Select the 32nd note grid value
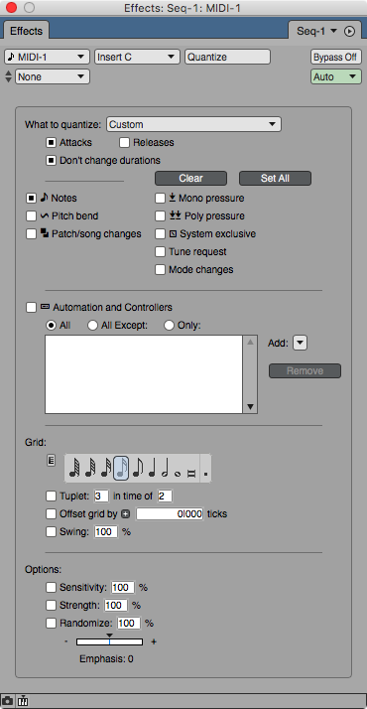Viewport: 367px width, 709px height. click(x=105, y=468)
